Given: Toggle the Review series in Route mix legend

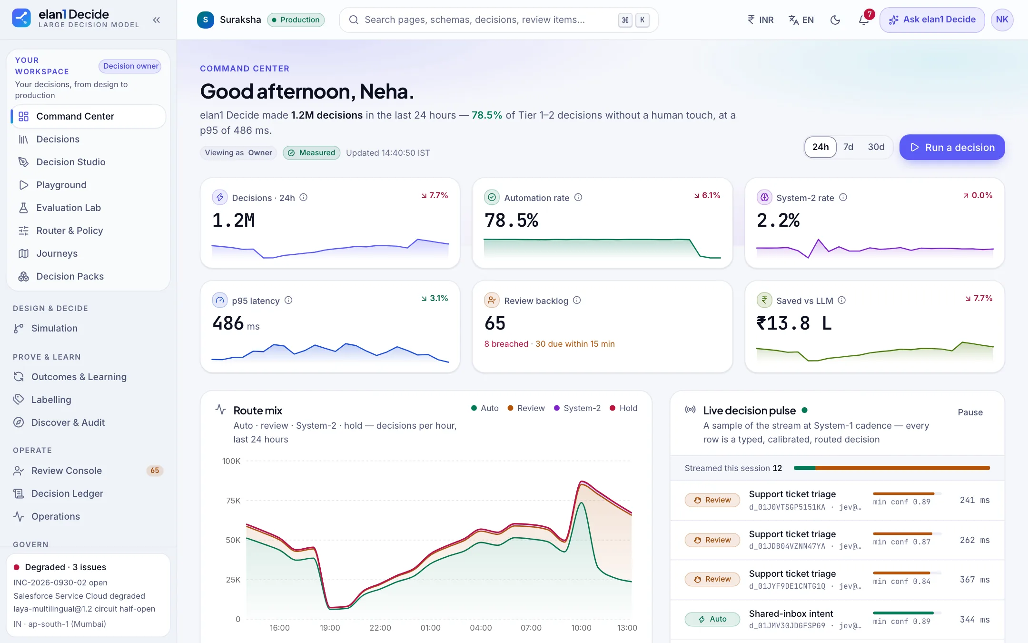Looking at the screenshot, I should coord(526,408).
